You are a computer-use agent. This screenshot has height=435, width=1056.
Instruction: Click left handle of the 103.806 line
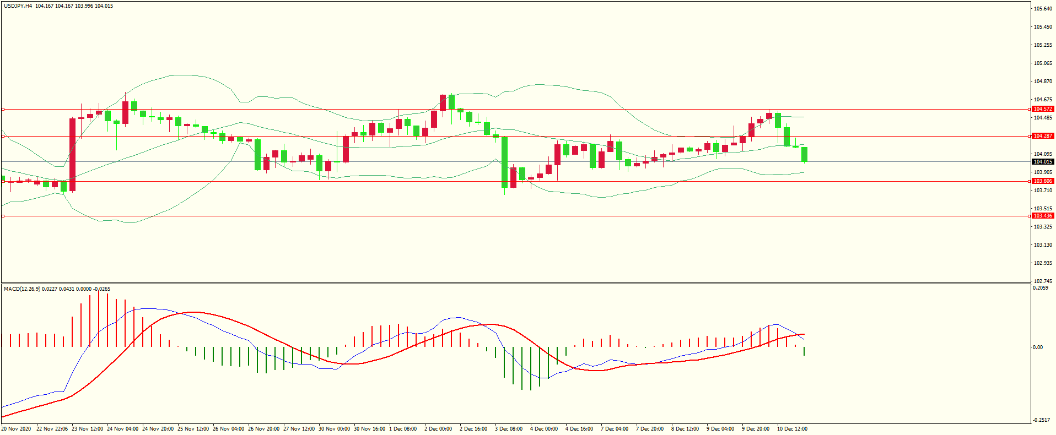coord(3,181)
